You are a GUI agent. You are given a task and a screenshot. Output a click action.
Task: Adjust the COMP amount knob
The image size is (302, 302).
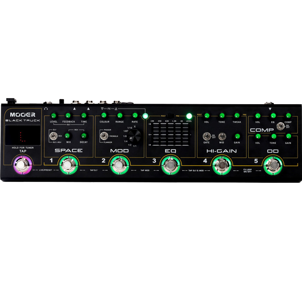pyautogui.click(x=288, y=116)
